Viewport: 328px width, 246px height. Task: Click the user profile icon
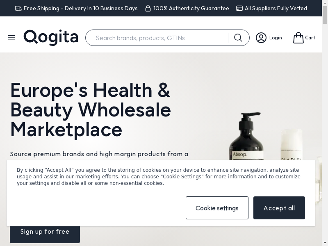(261, 38)
